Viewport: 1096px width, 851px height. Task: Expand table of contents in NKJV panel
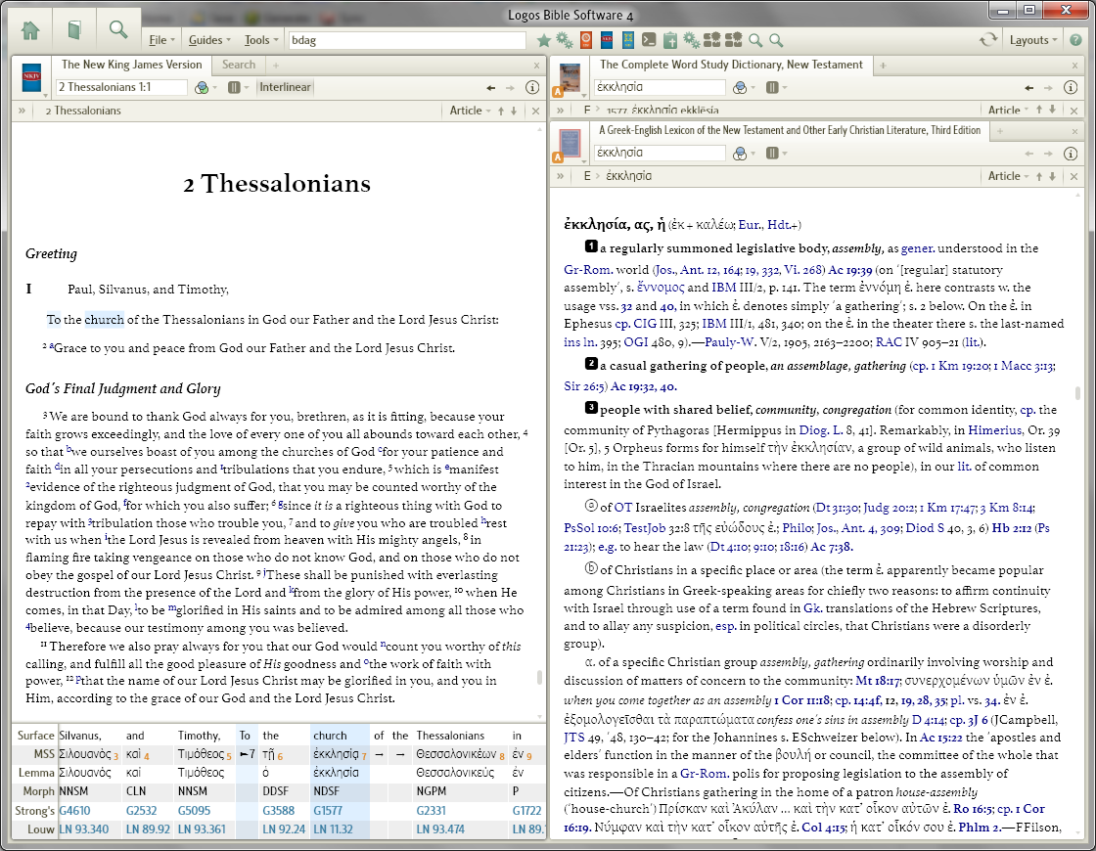pyautogui.click(x=23, y=111)
